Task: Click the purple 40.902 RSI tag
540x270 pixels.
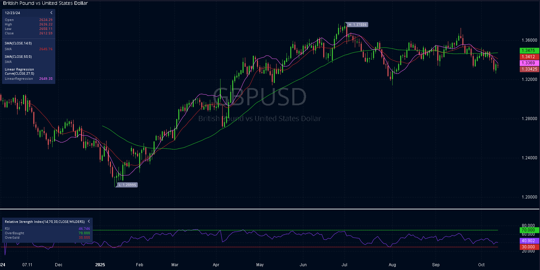Action: click(529, 241)
